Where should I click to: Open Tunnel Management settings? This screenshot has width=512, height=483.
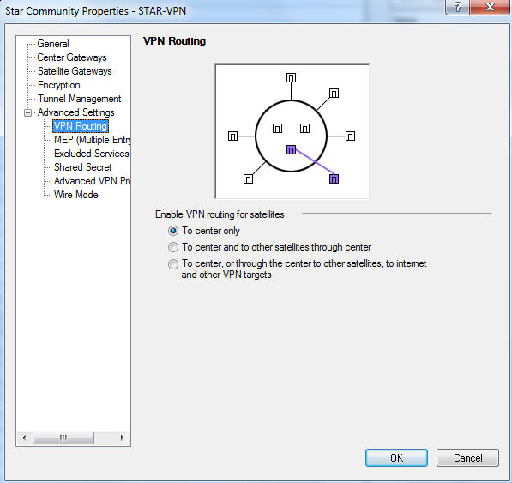[80, 99]
